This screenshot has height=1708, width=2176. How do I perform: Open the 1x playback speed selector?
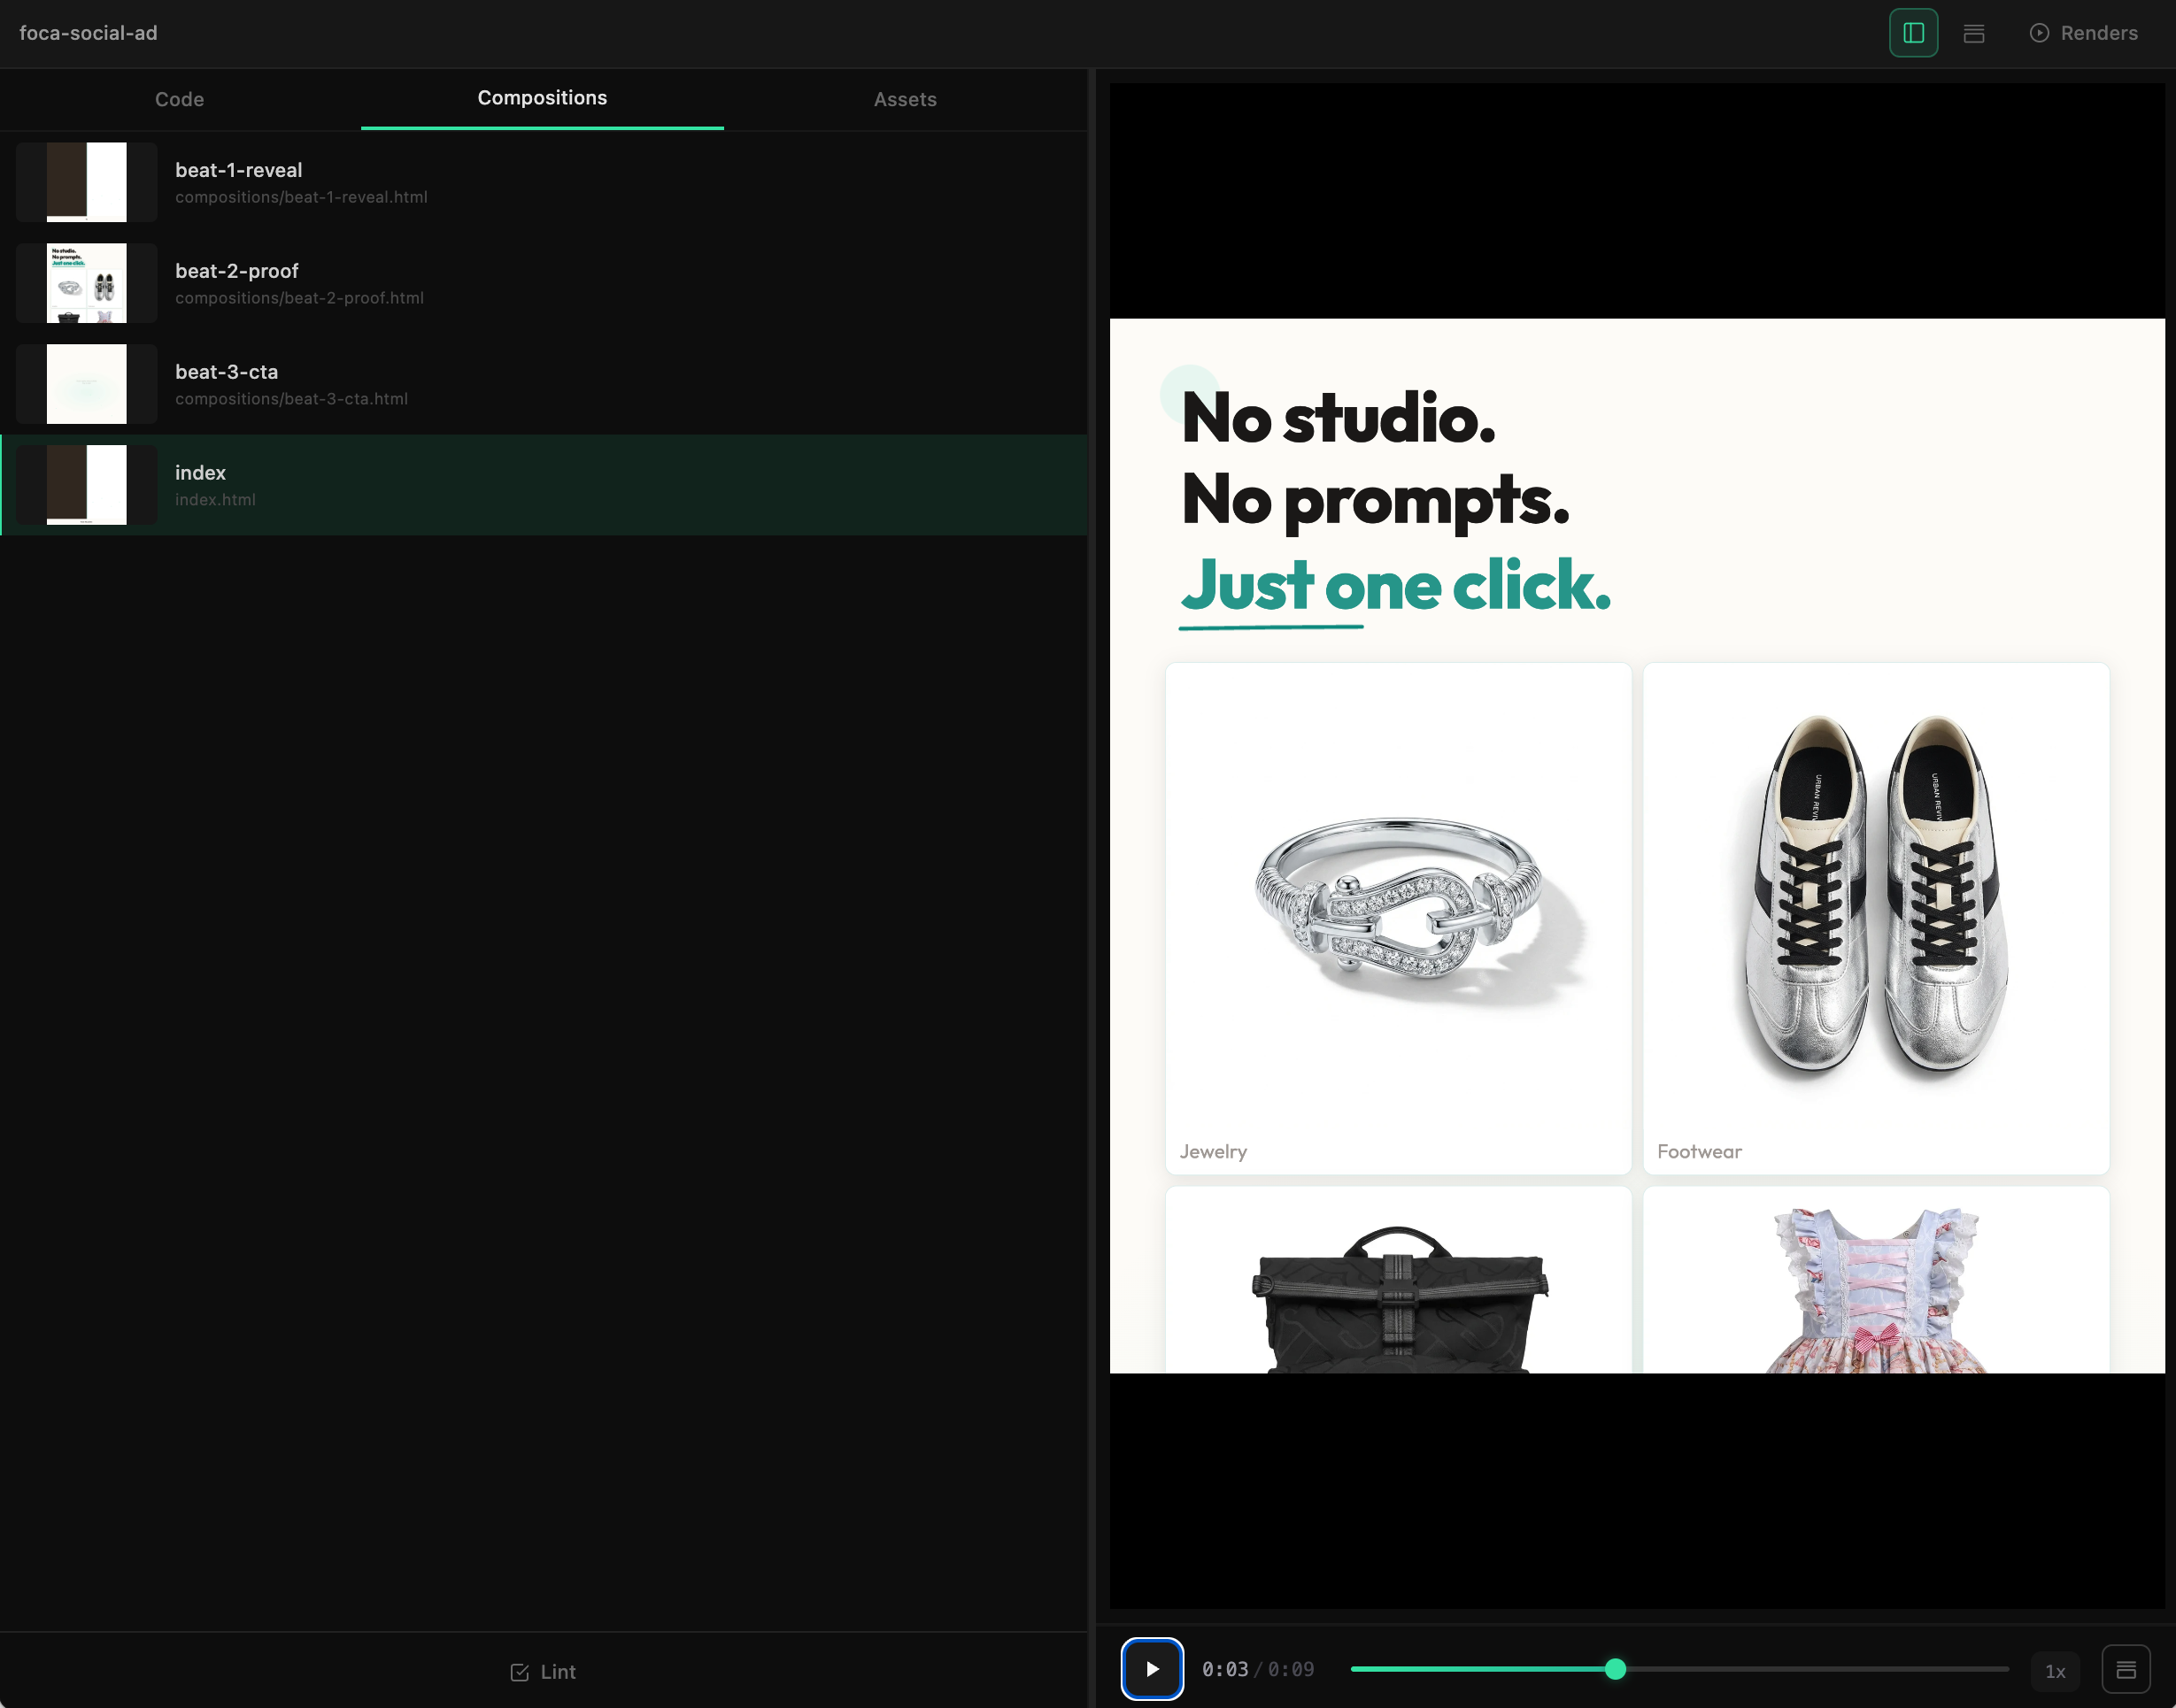(x=2055, y=1671)
